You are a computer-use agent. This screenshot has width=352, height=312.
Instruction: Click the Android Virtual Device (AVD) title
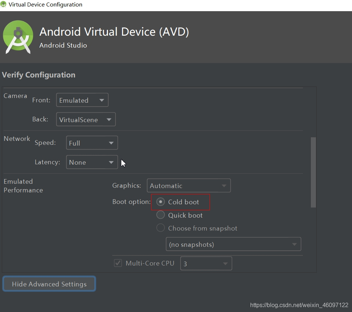pyautogui.click(x=114, y=32)
